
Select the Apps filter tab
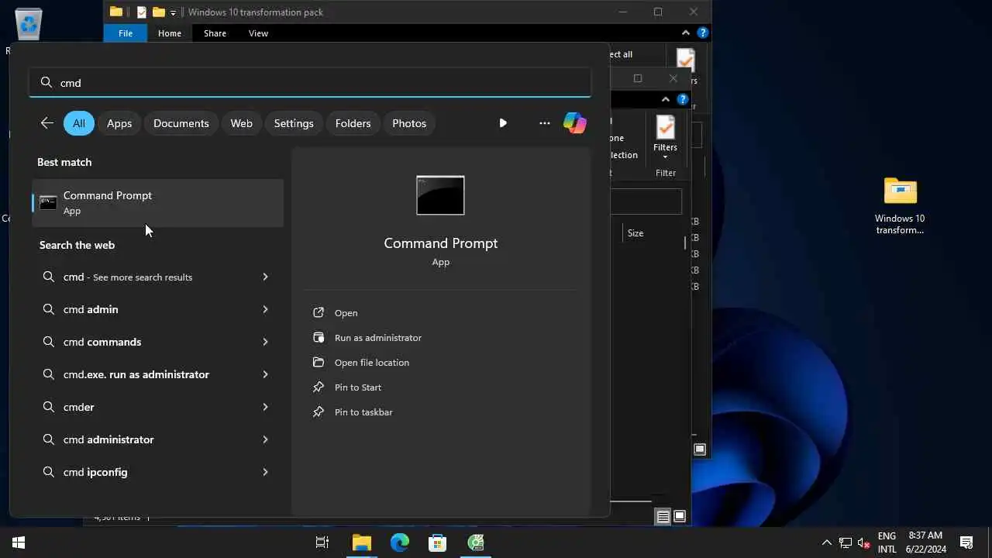[x=119, y=123]
